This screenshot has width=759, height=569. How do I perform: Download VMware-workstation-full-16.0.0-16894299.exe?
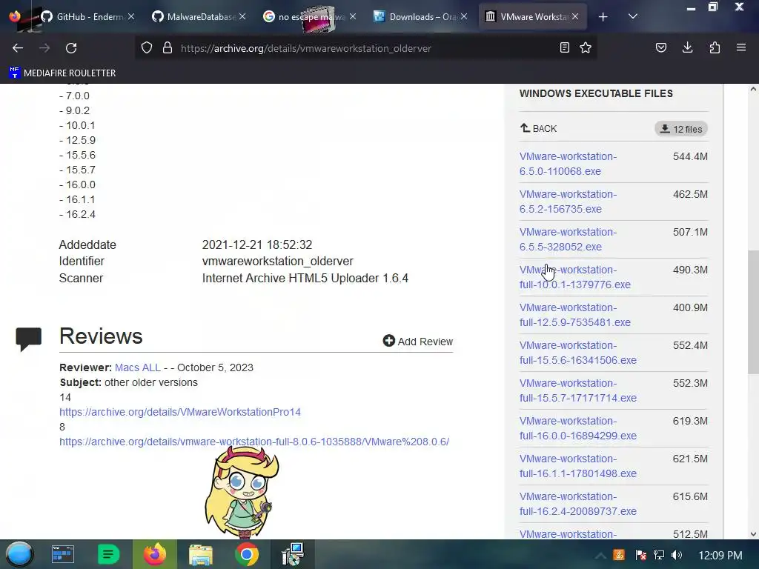(578, 427)
